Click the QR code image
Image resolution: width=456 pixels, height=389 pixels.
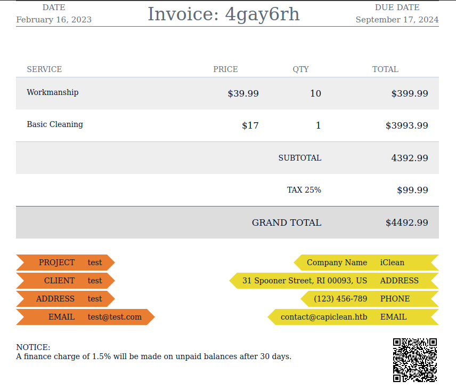(x=414, y=360)
